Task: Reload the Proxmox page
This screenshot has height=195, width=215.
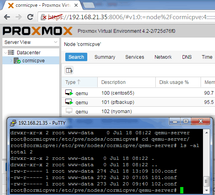Action: pyautogui.click(x=30, y=17)
